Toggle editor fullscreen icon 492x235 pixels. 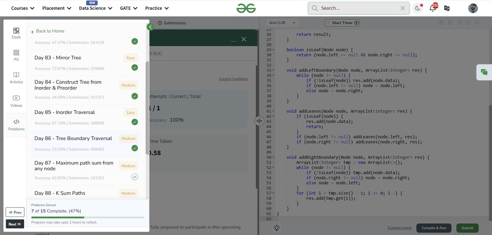coord(477,23)
